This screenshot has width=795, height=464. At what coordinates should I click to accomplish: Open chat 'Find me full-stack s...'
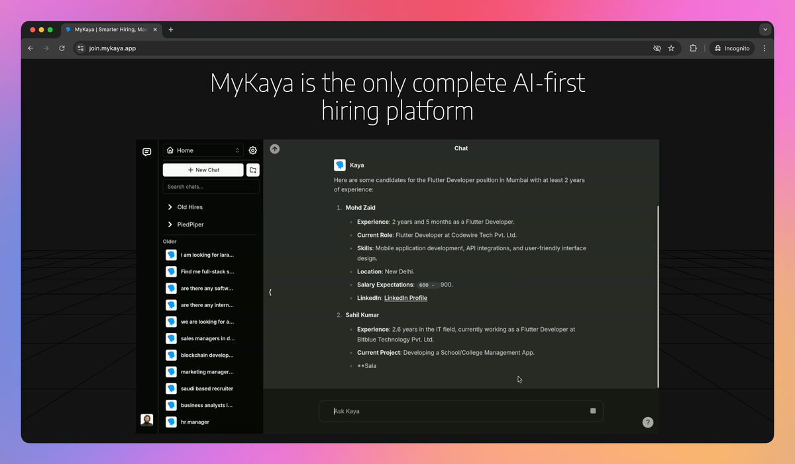207,271
